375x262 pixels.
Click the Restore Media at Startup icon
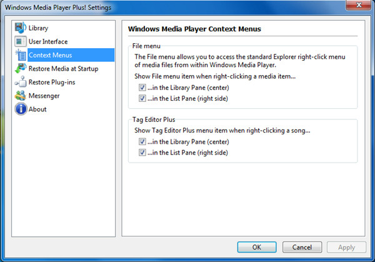pos(21,68)
